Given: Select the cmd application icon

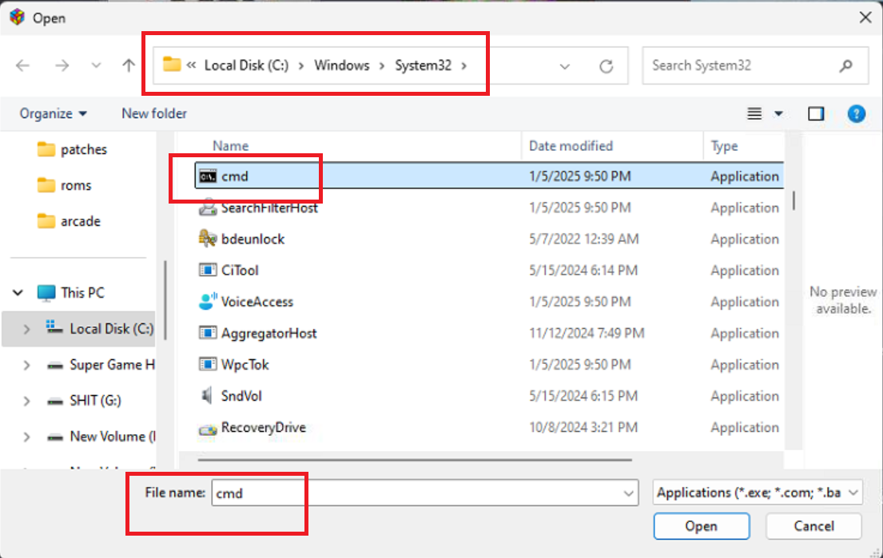Looking at the screenshot, I should click(x=208, y=176).
